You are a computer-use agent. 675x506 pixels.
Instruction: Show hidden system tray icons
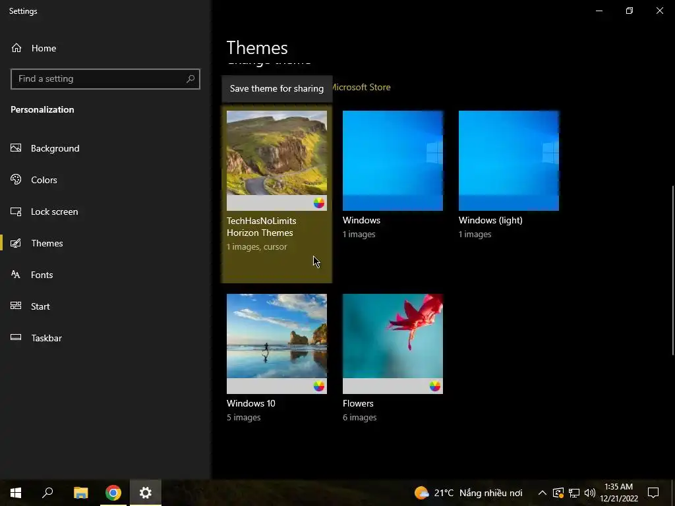[x=543, y=493]
